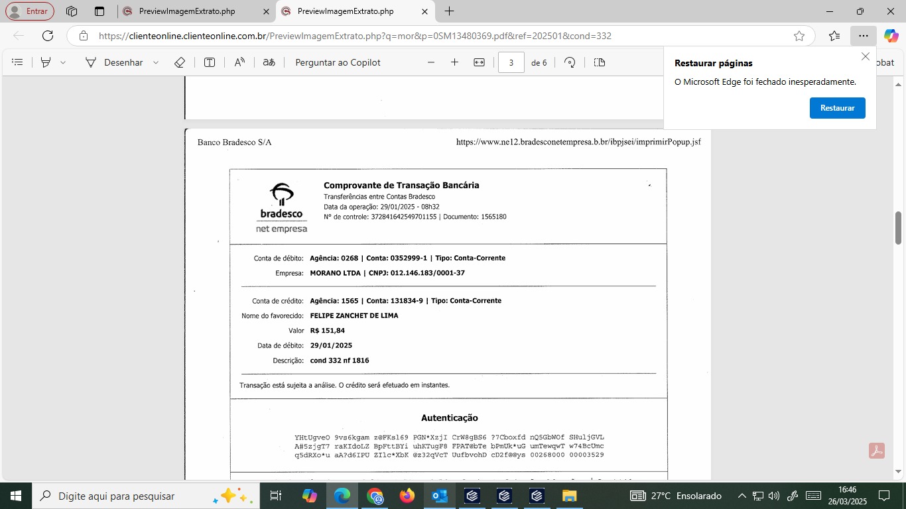This screenshot has height=509, width=906.
Task: Zoom out with the minus button
Action: tap(431, 62)
